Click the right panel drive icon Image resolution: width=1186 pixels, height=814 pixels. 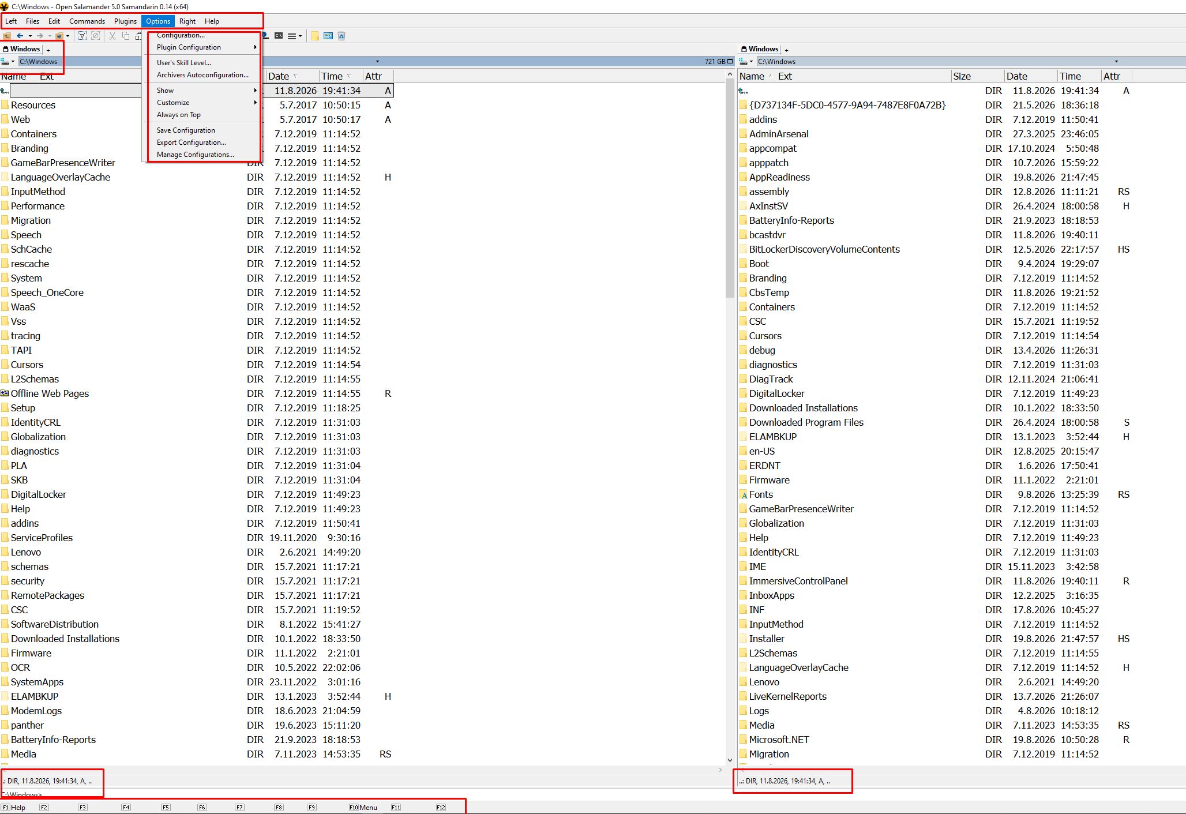743,61
